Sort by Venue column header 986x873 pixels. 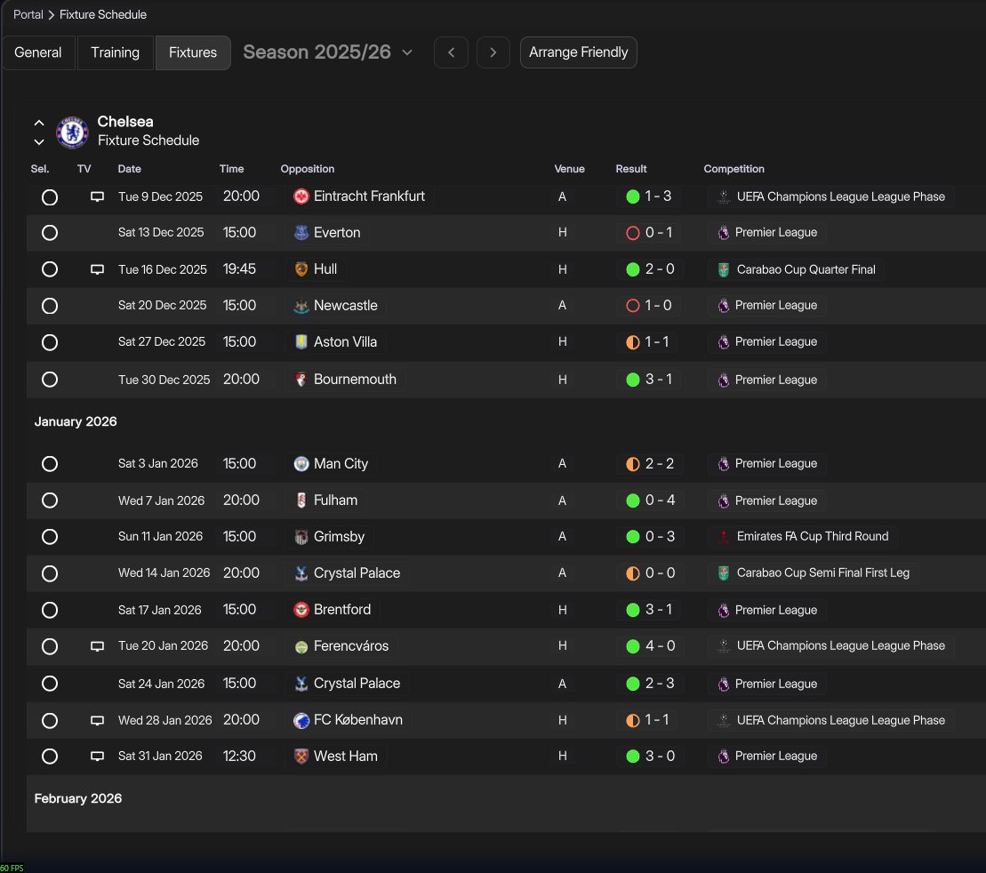pyautogui.click(x=569, y=169)
